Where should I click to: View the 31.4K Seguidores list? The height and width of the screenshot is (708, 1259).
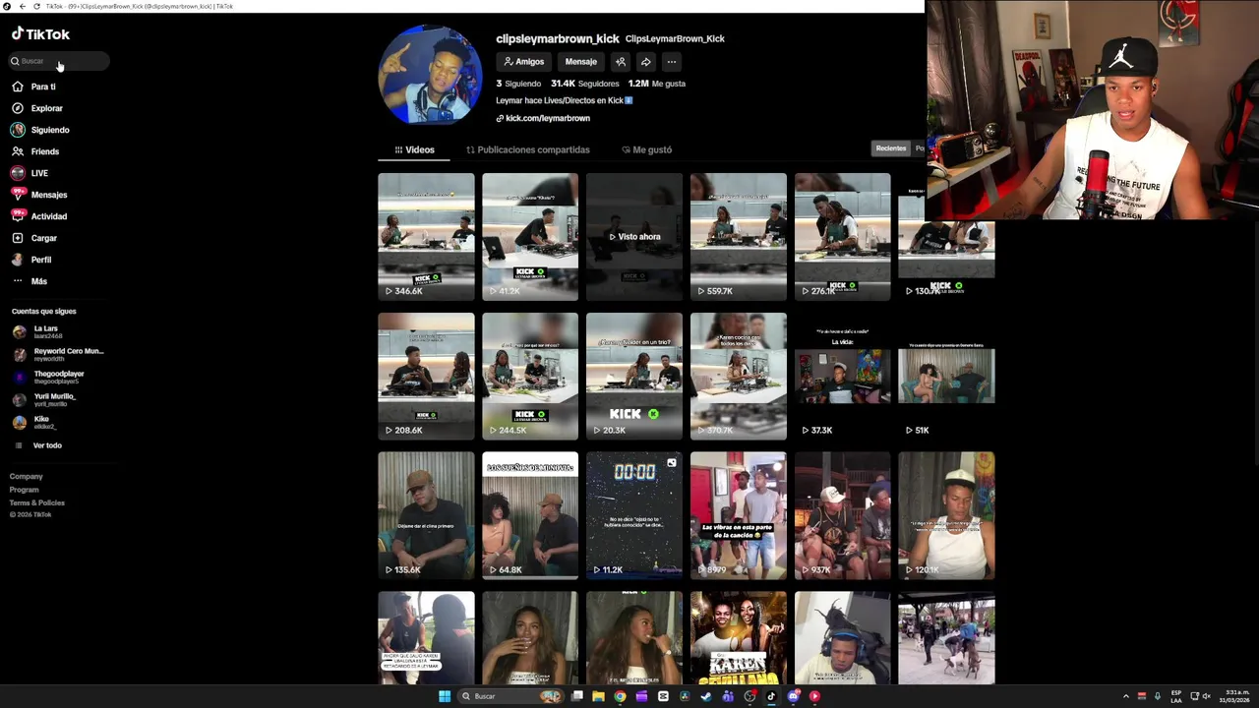tap(584, 84)
